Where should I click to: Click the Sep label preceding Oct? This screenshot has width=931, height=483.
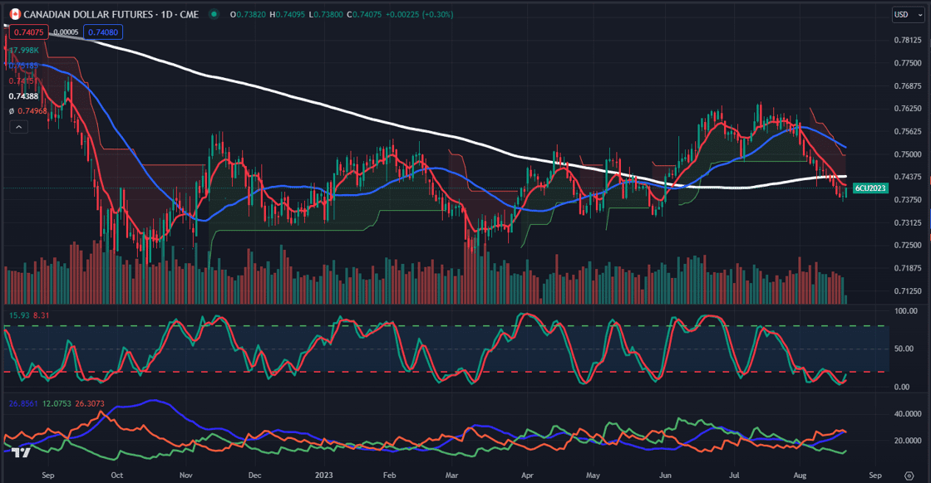(x=48, y=476)
